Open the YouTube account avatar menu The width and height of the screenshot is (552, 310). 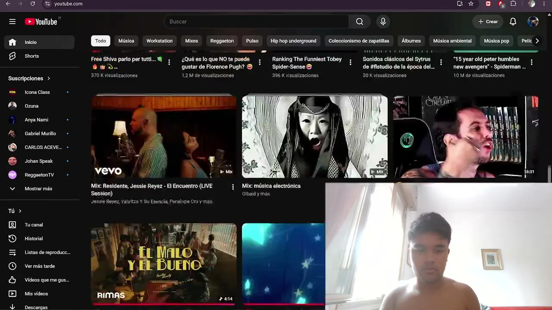click(x=533, y=22)
